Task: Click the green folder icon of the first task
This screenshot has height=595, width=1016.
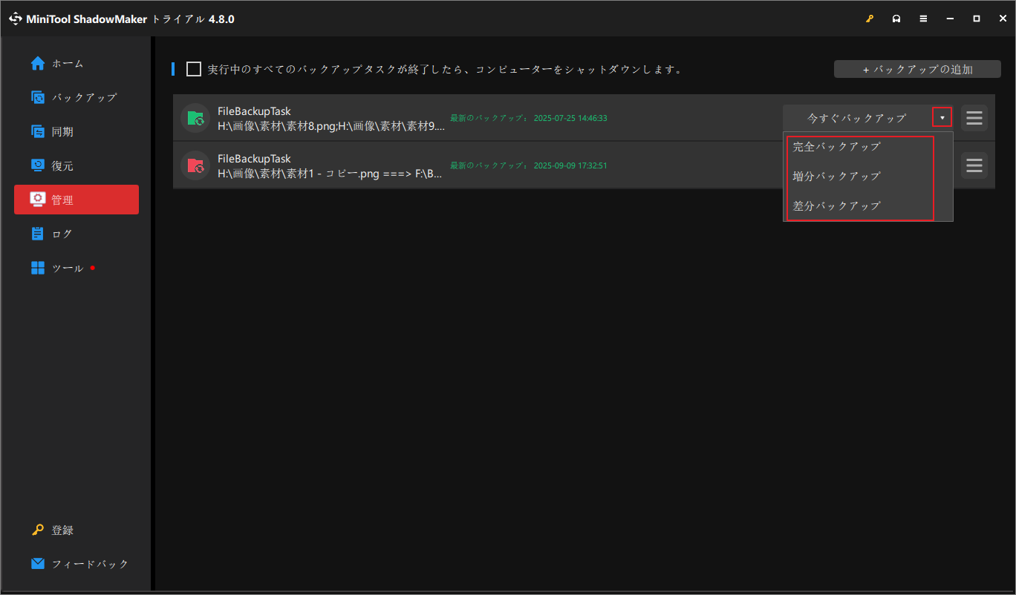Action: [x=195, y=118]
